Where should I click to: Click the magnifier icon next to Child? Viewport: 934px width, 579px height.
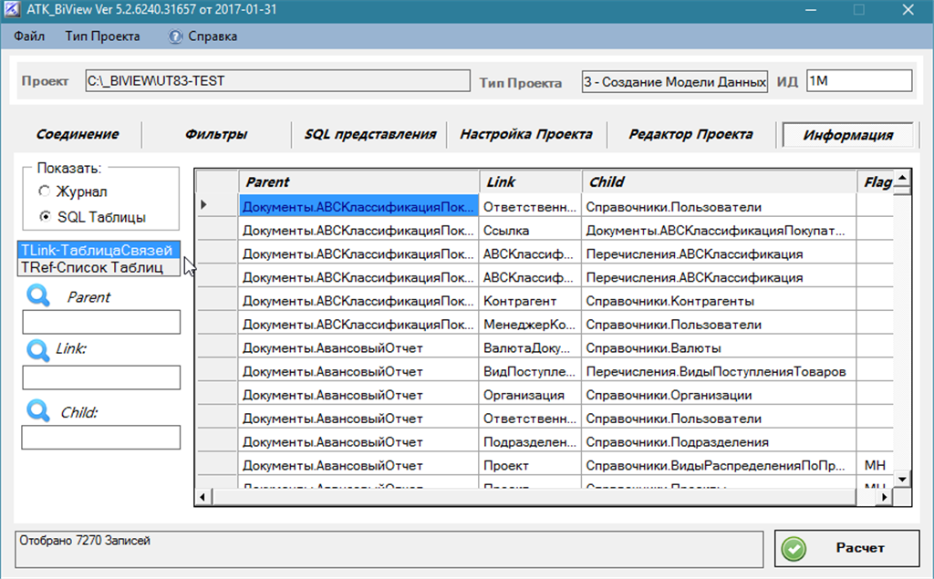38,411
